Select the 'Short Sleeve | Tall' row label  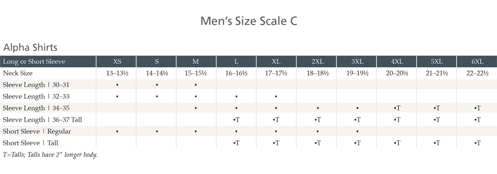(x=30, y=143)
